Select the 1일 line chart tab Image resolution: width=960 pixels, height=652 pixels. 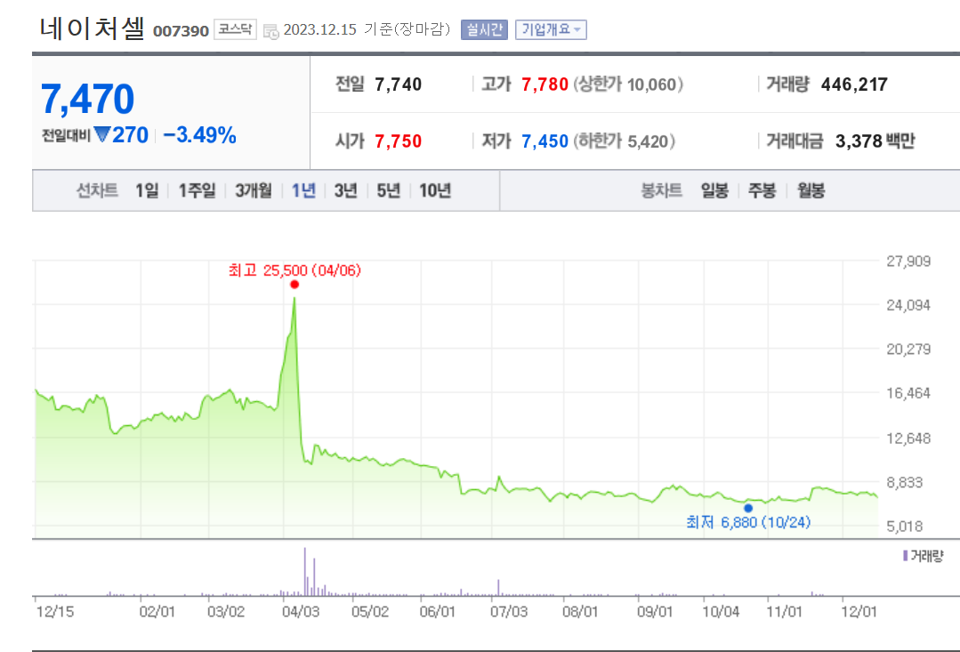coord(146,190)
